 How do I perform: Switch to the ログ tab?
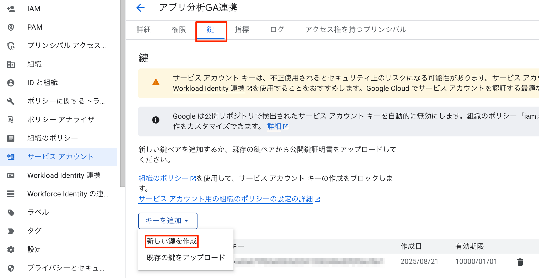[x=277, y=30]
